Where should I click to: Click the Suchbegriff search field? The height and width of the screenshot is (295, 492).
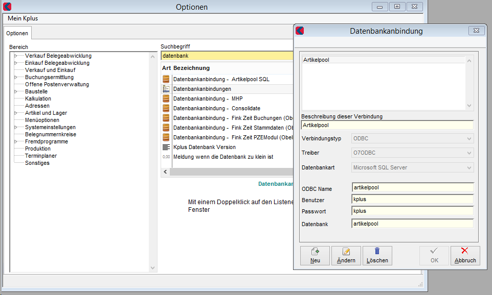click(x=225, y=56)
